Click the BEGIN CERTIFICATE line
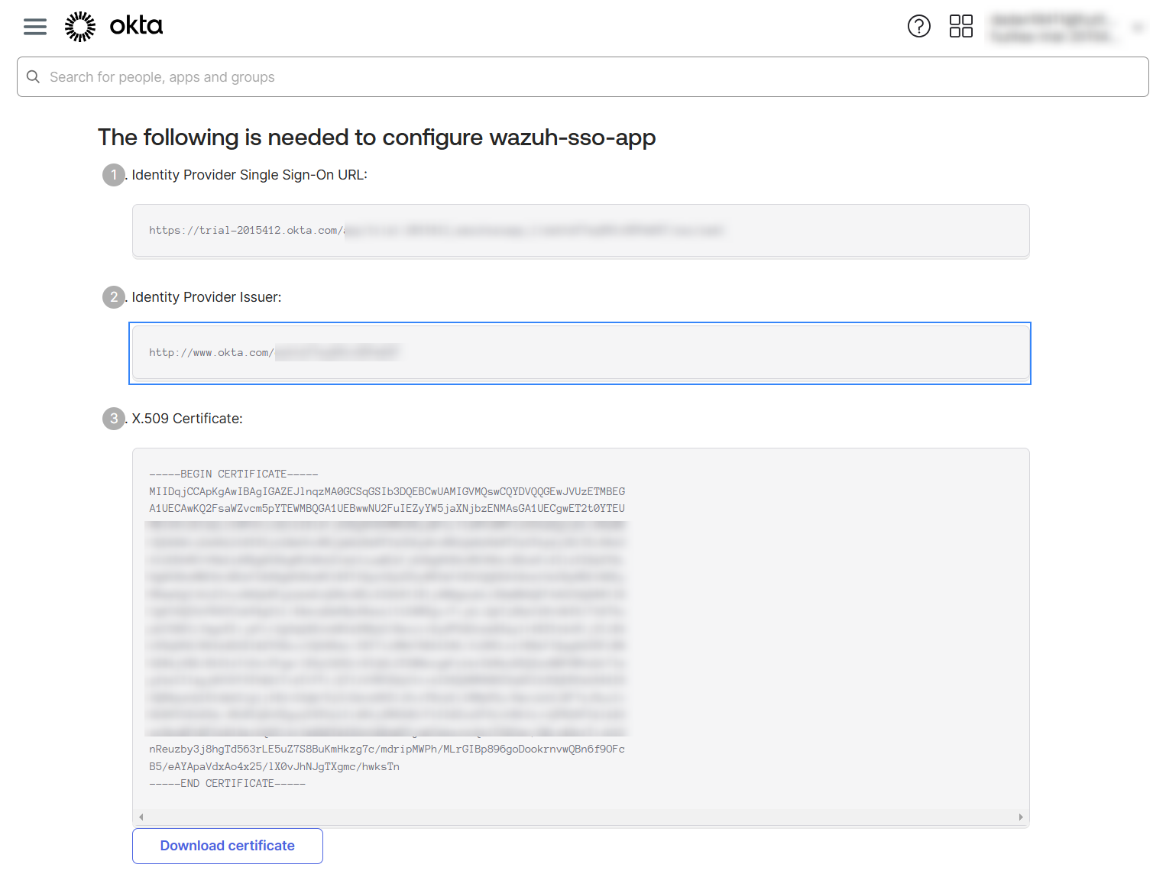 pos(234,474)
